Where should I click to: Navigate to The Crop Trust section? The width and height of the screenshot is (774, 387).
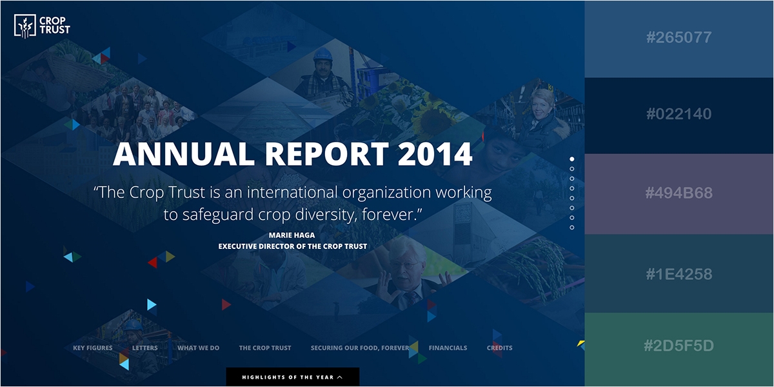click(x=265, y=348)
